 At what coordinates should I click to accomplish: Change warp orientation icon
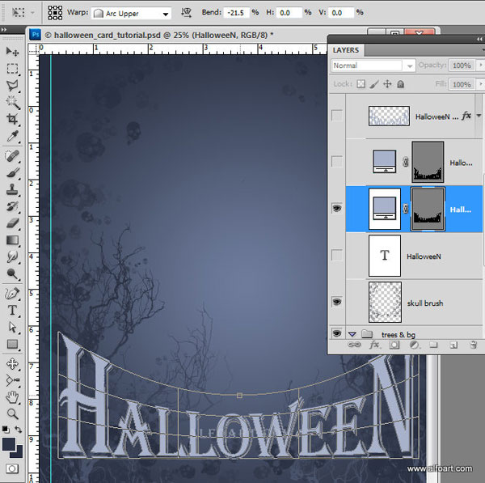click(186, 13)
